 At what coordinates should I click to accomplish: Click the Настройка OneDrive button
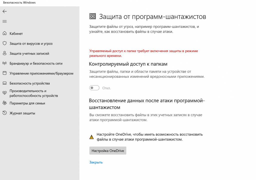[x=108, y=151]
